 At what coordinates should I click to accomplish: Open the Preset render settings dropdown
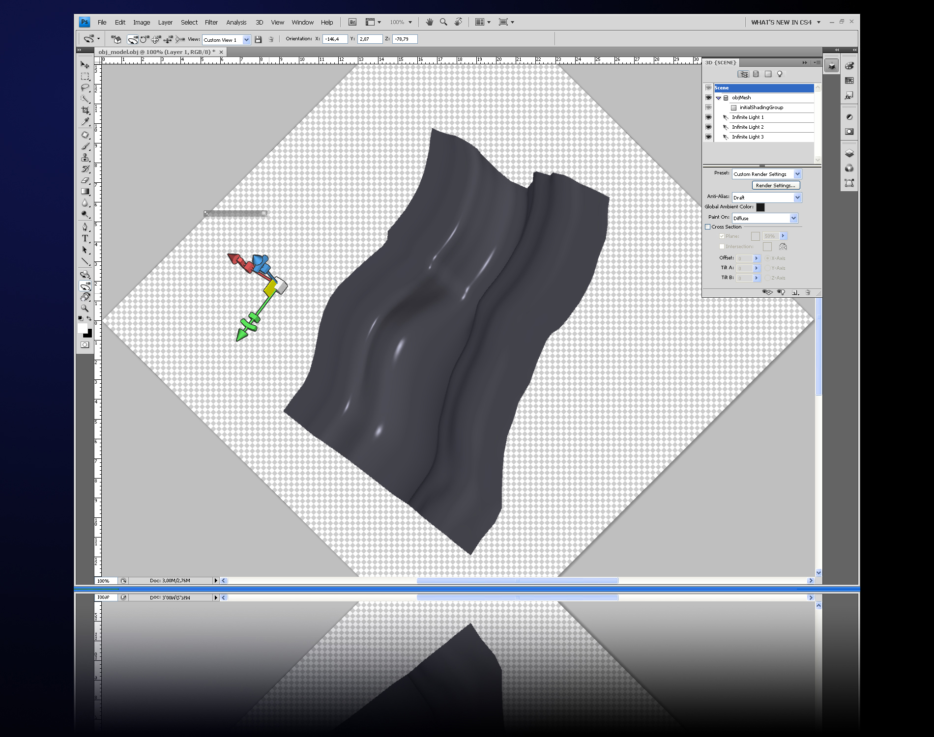tap(797, 174)
